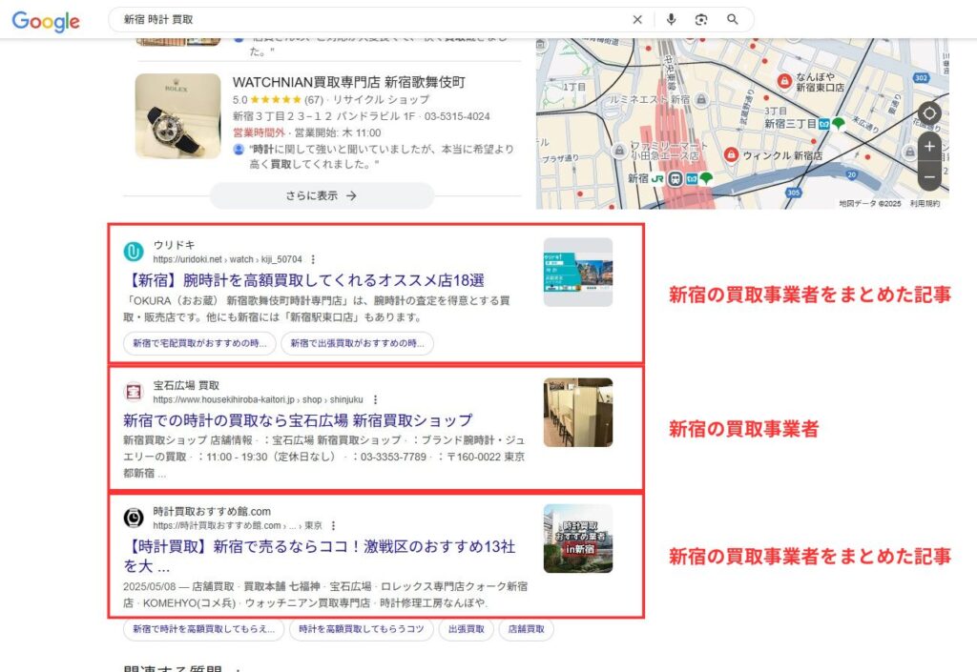Zoom in the map with the plus button
The image size is (977, 672).
[929, 147]
